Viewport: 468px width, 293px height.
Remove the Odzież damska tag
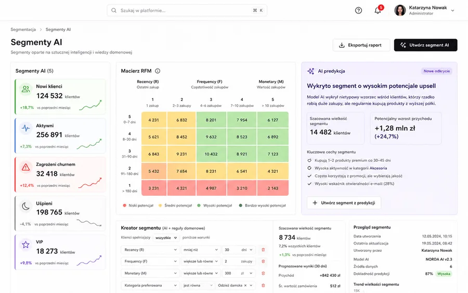pyautogui.click(x=245, y=285)
